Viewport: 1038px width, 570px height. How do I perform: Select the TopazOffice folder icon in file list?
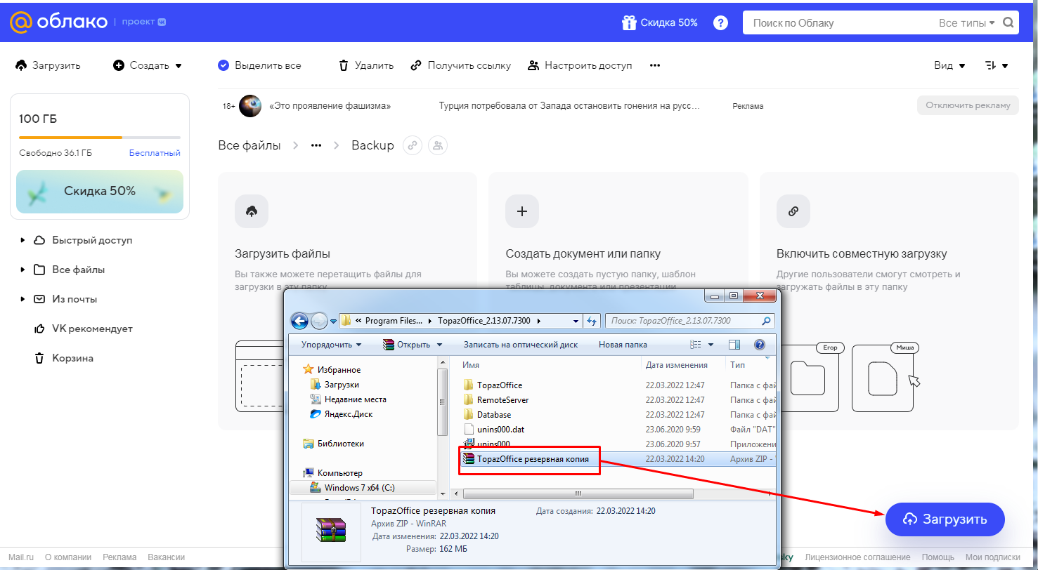(469, 385)
